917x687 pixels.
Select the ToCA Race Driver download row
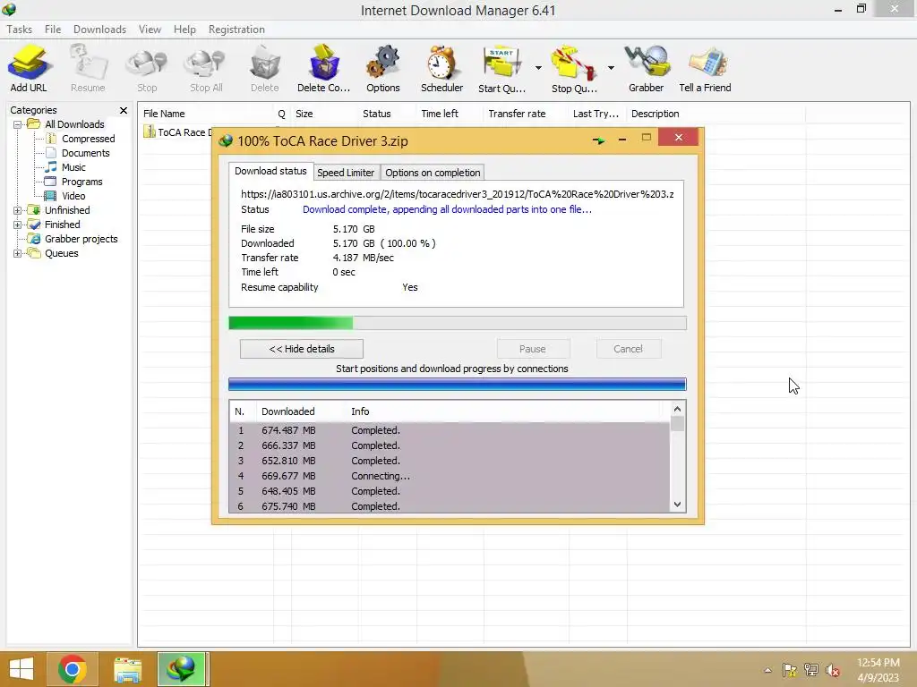(178, 132)
